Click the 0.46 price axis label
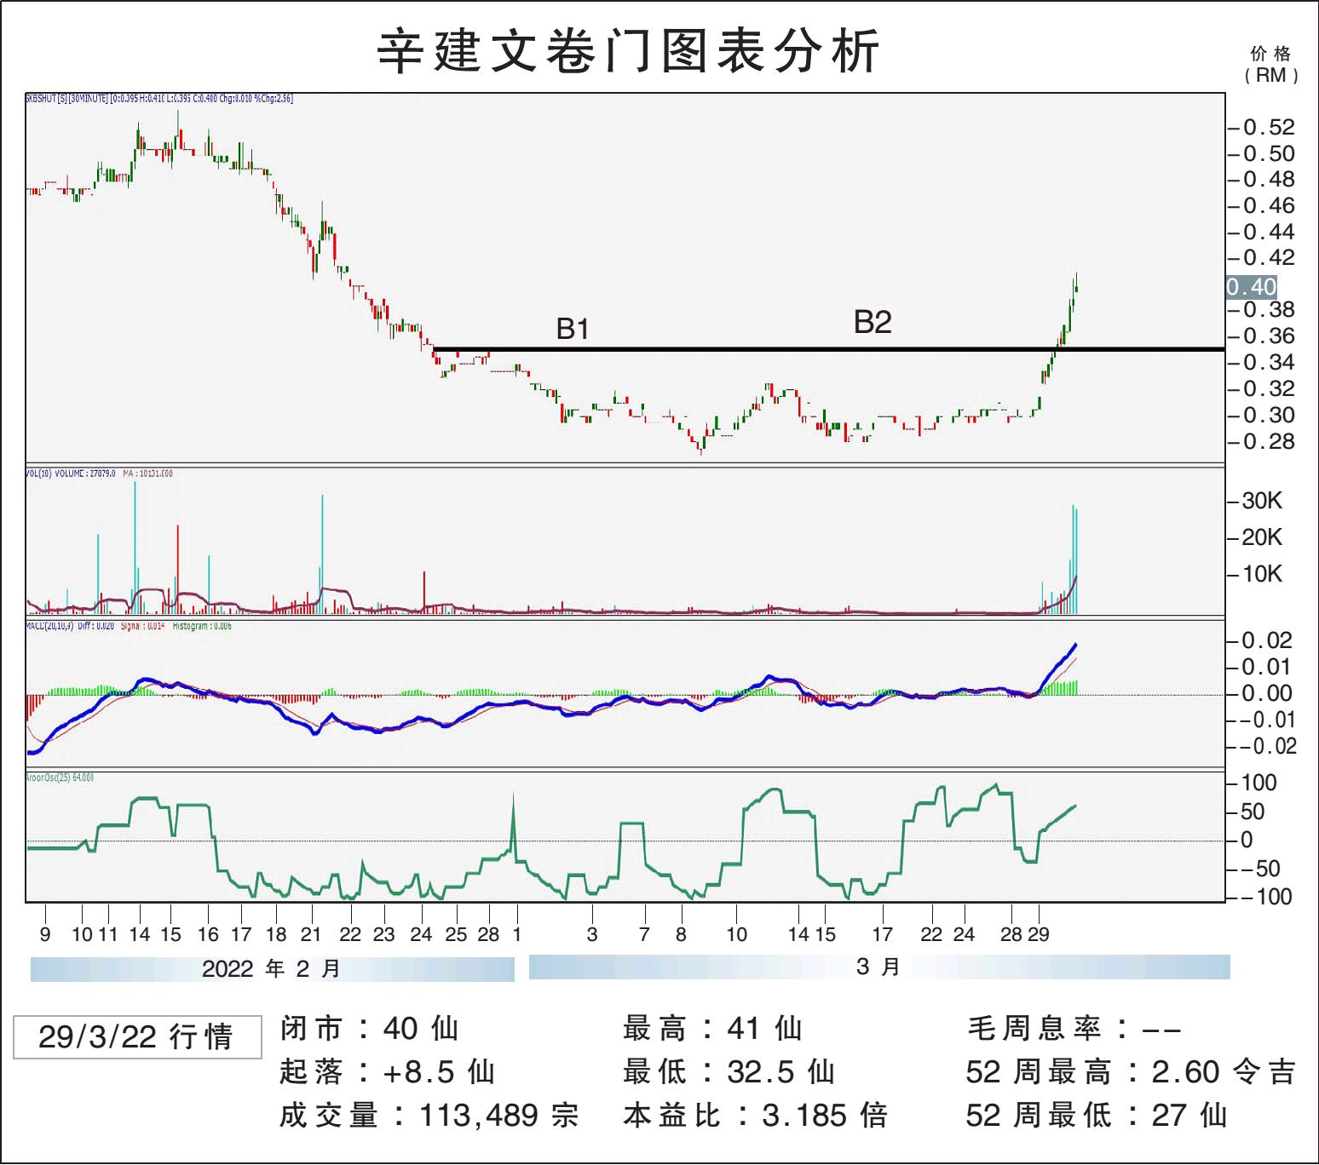 tap(1269, 206)
